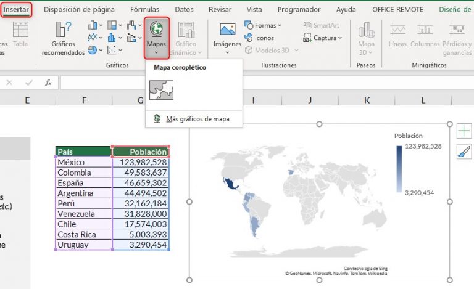This screenshot has height=289, width=474.
Task: Open the Revisar tab
Action: point(220,10)
